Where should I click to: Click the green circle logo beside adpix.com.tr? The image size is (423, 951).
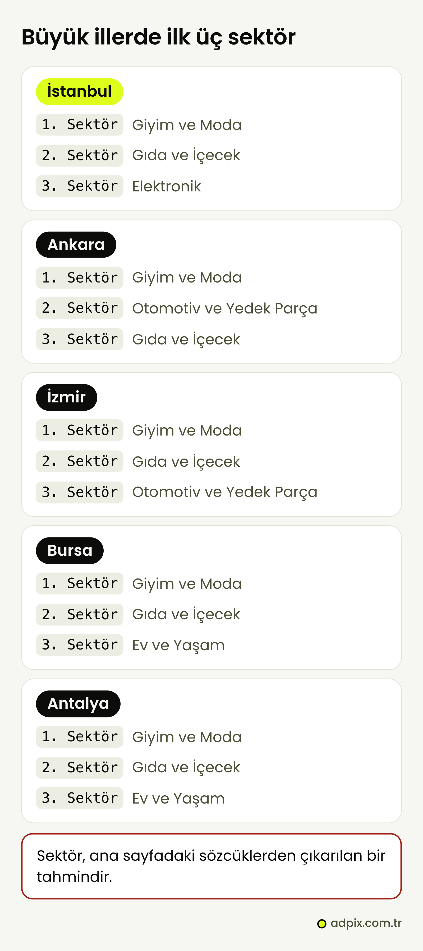(321, 924)
